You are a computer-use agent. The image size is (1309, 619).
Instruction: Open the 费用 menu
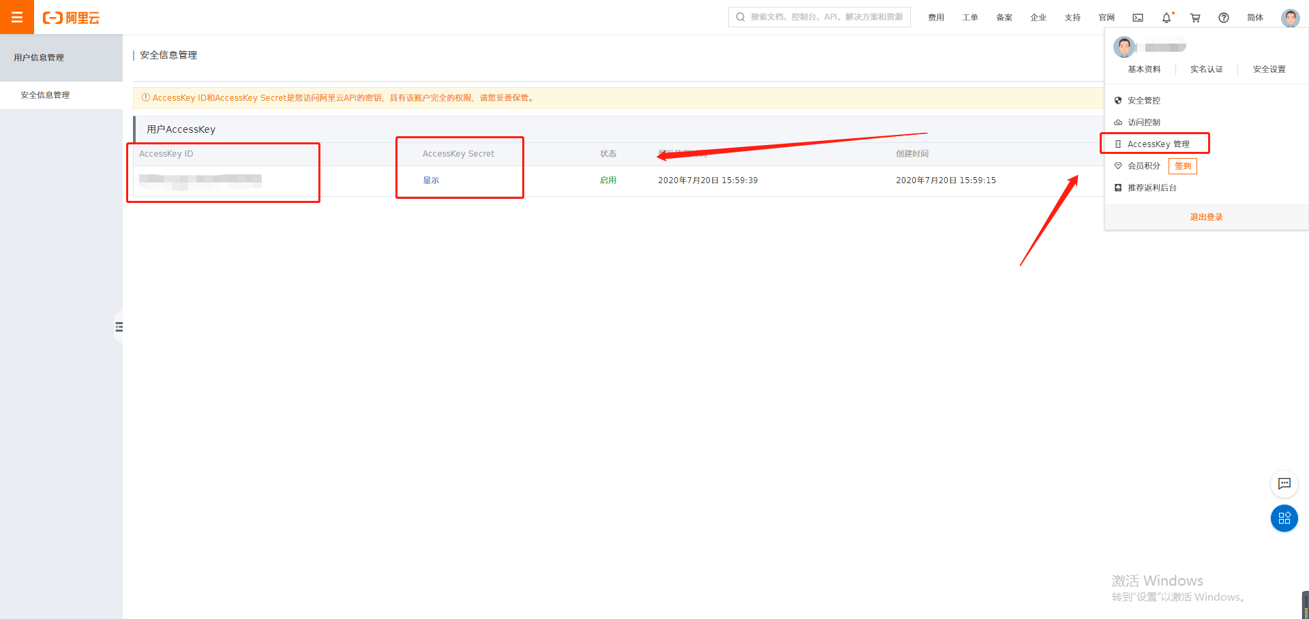936,18
